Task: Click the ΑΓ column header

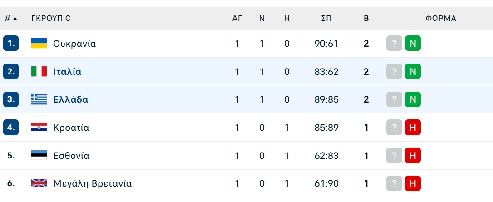Action: tap(237, 18)
